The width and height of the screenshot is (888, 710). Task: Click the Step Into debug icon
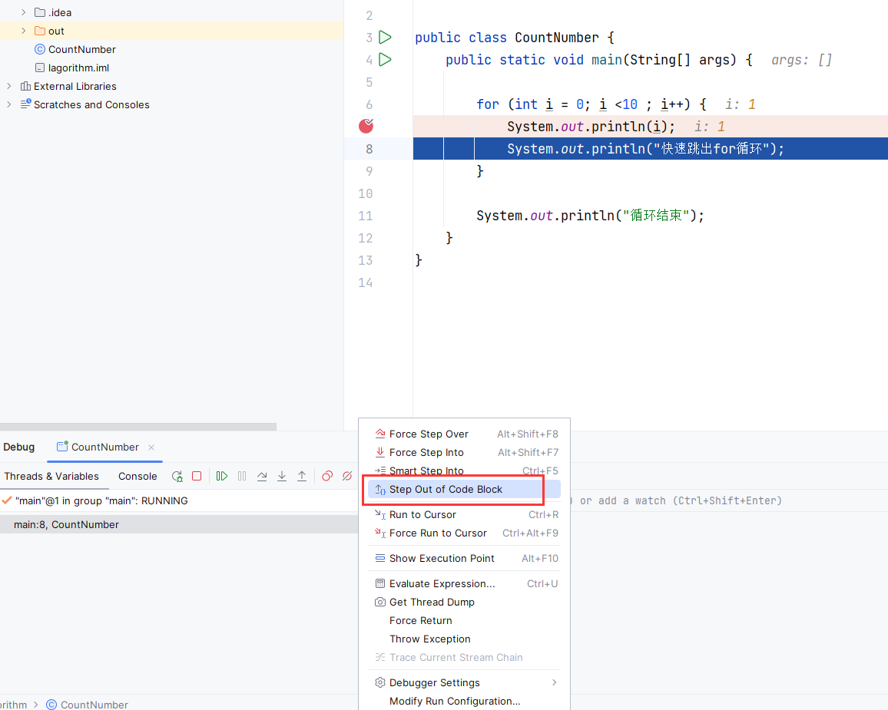[x=282, y=476]
